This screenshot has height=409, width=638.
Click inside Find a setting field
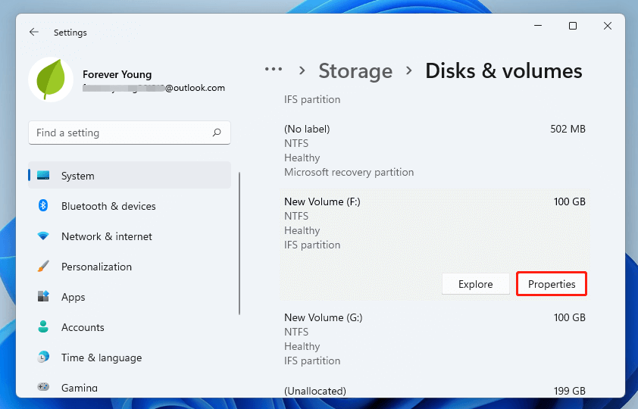tap(121, 133)
